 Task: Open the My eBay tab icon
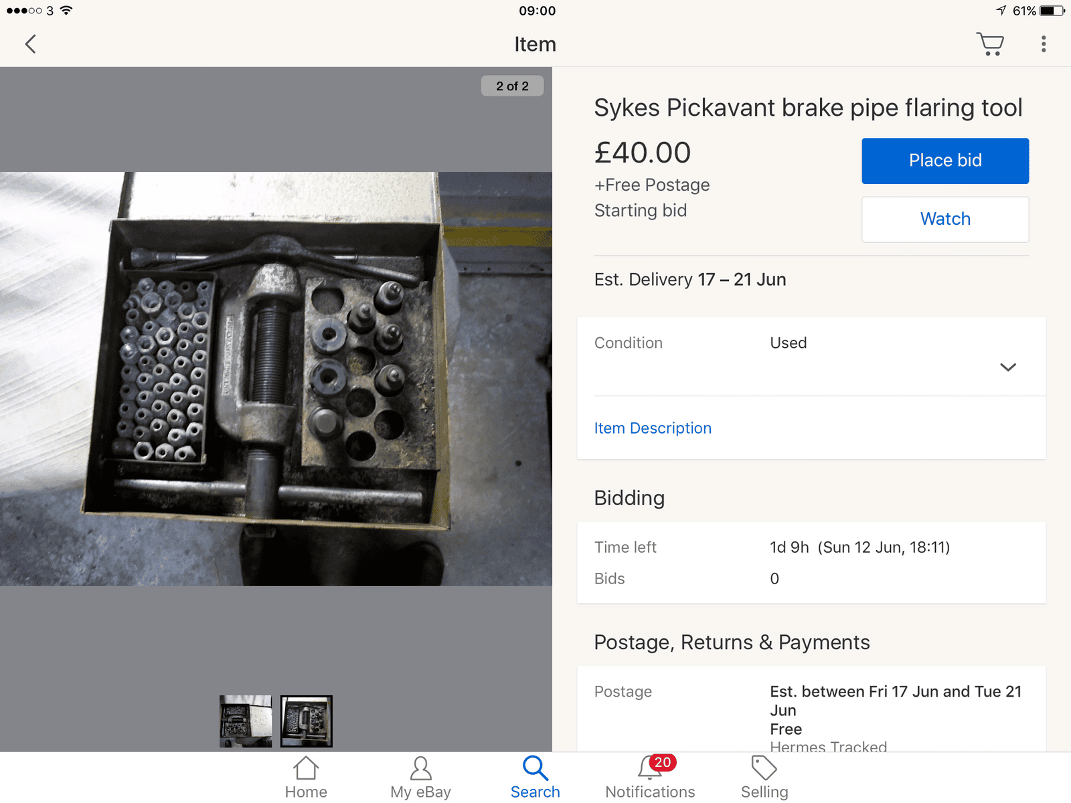tap(420, 768)
